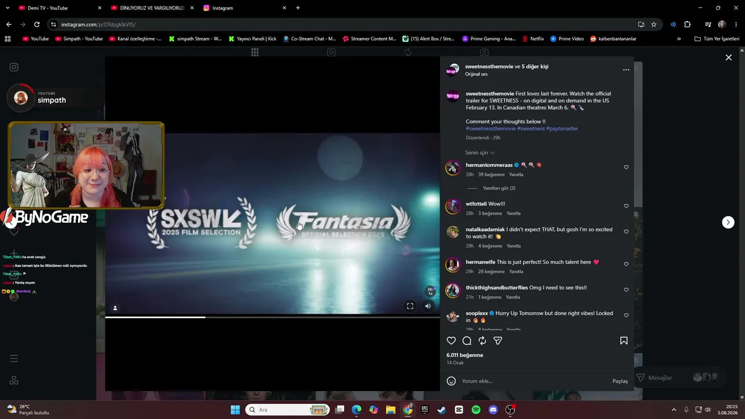Reply to wtfotteli's comment
The height and width of the screenshot is (419, 745).
pyautogui.click(x=513, y=214)
